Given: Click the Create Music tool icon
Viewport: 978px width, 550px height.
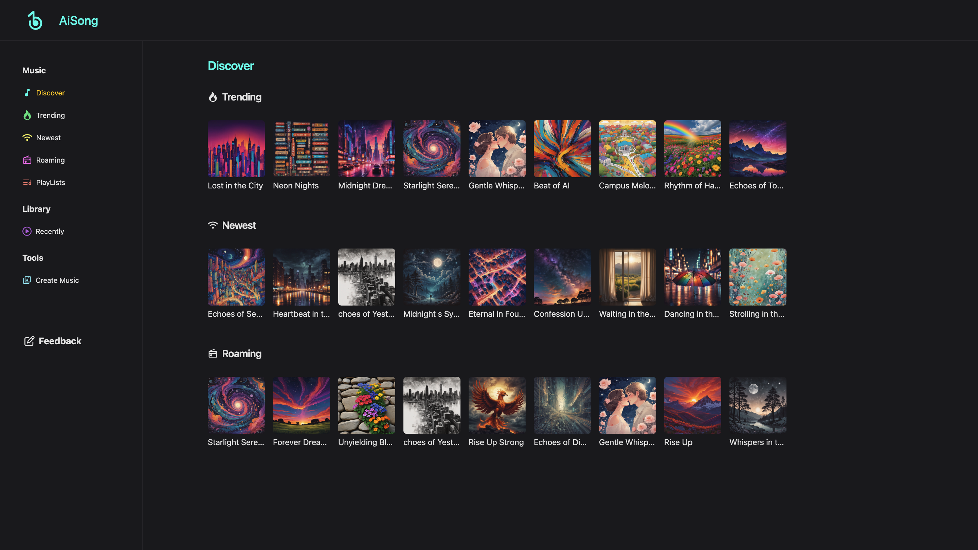Looking at the screenshot, I should pyautogui.click(x=26, y=280).
